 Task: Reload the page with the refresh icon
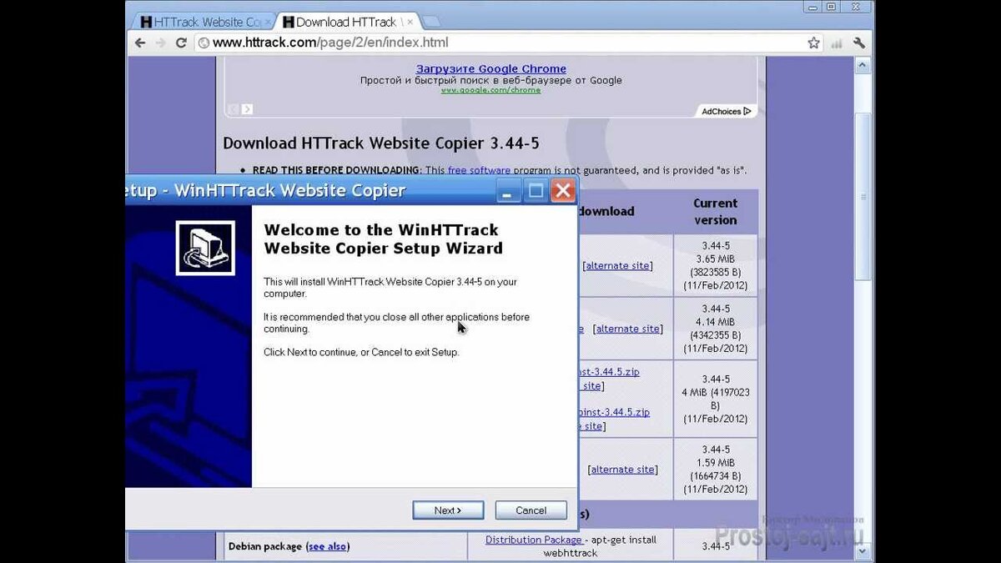pos(181,43)
